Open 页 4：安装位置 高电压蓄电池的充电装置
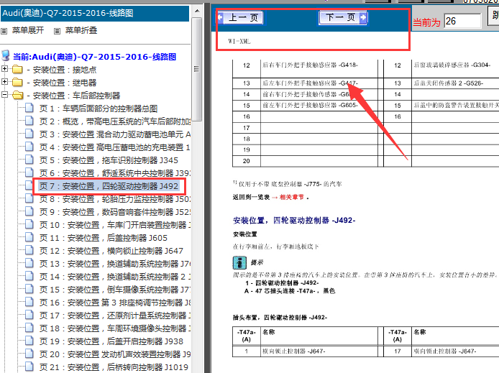This screenshot has height=373, width=499. pos(115,147)
